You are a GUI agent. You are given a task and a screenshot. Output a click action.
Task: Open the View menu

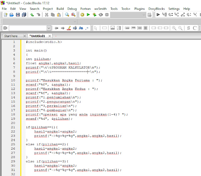(x=23, y=9)
